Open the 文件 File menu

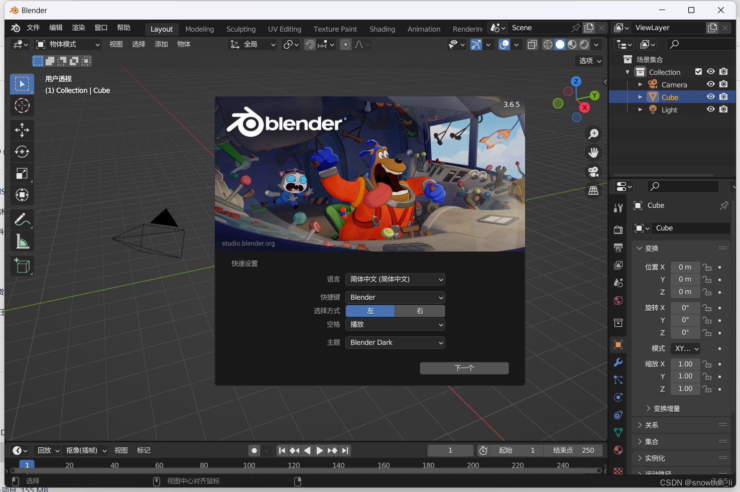click(x=33, y=28)
